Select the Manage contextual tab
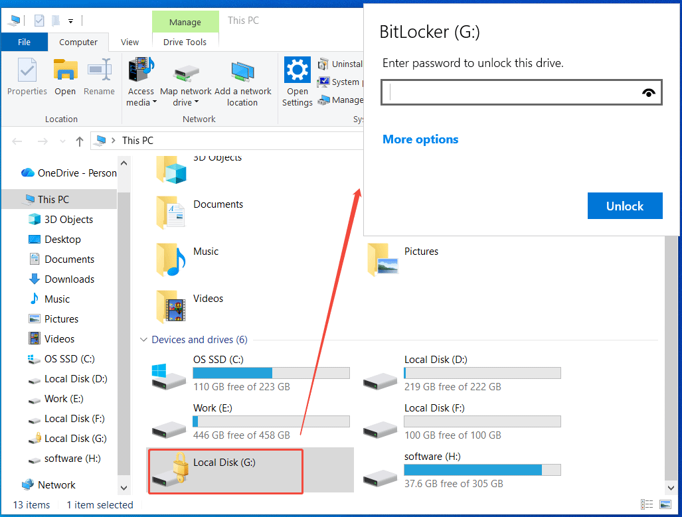The image size is (682, 517). (185, 22)
